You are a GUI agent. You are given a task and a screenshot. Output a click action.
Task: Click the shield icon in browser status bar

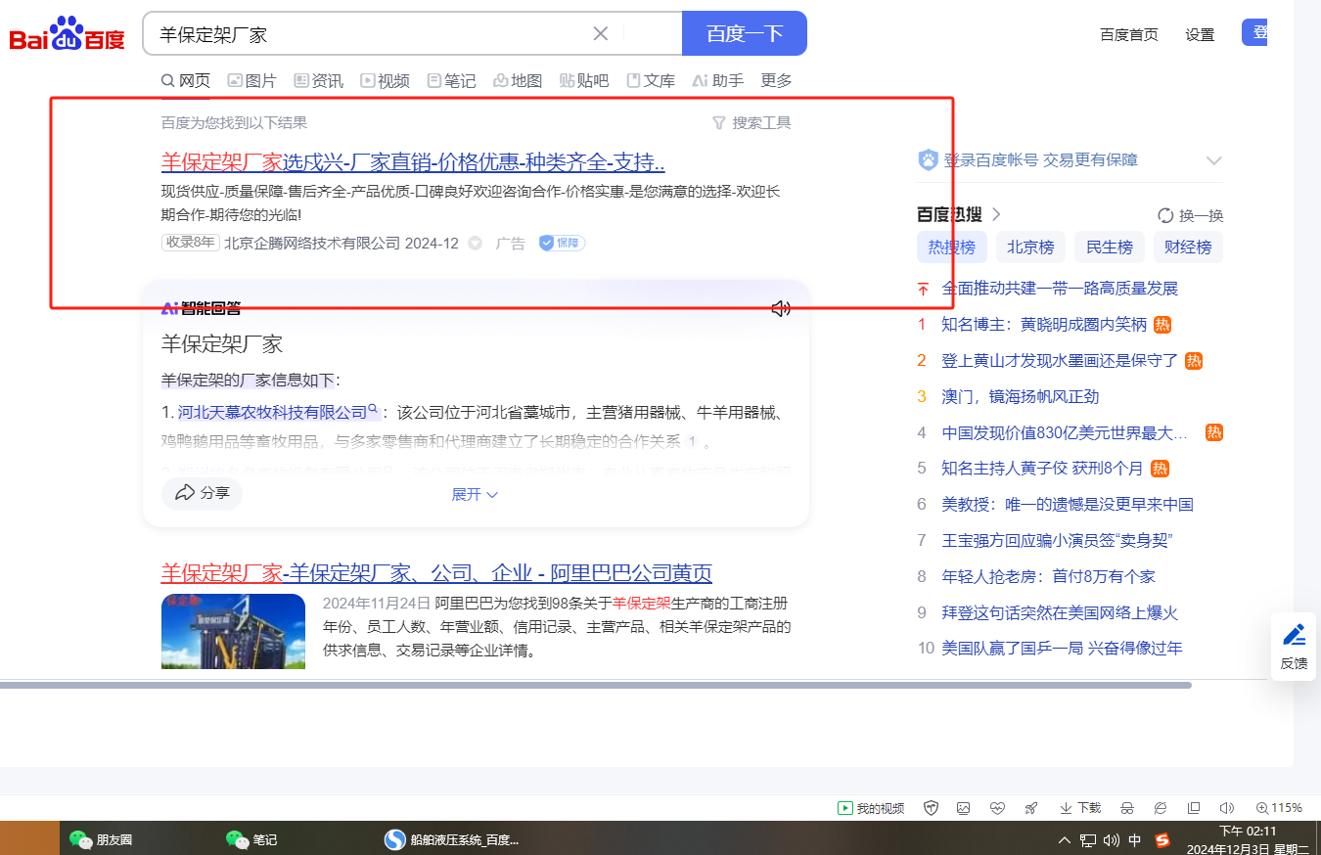(932, 808)
